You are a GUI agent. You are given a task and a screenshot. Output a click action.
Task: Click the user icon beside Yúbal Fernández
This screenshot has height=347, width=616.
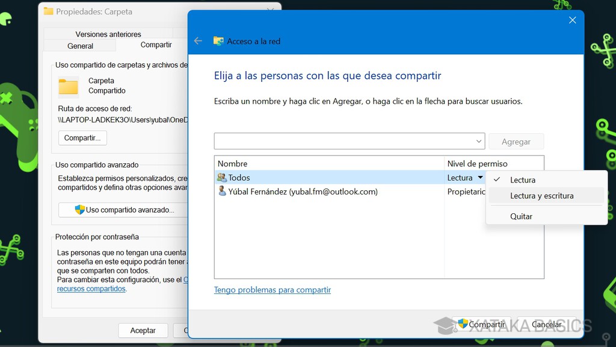coord(221,192)
